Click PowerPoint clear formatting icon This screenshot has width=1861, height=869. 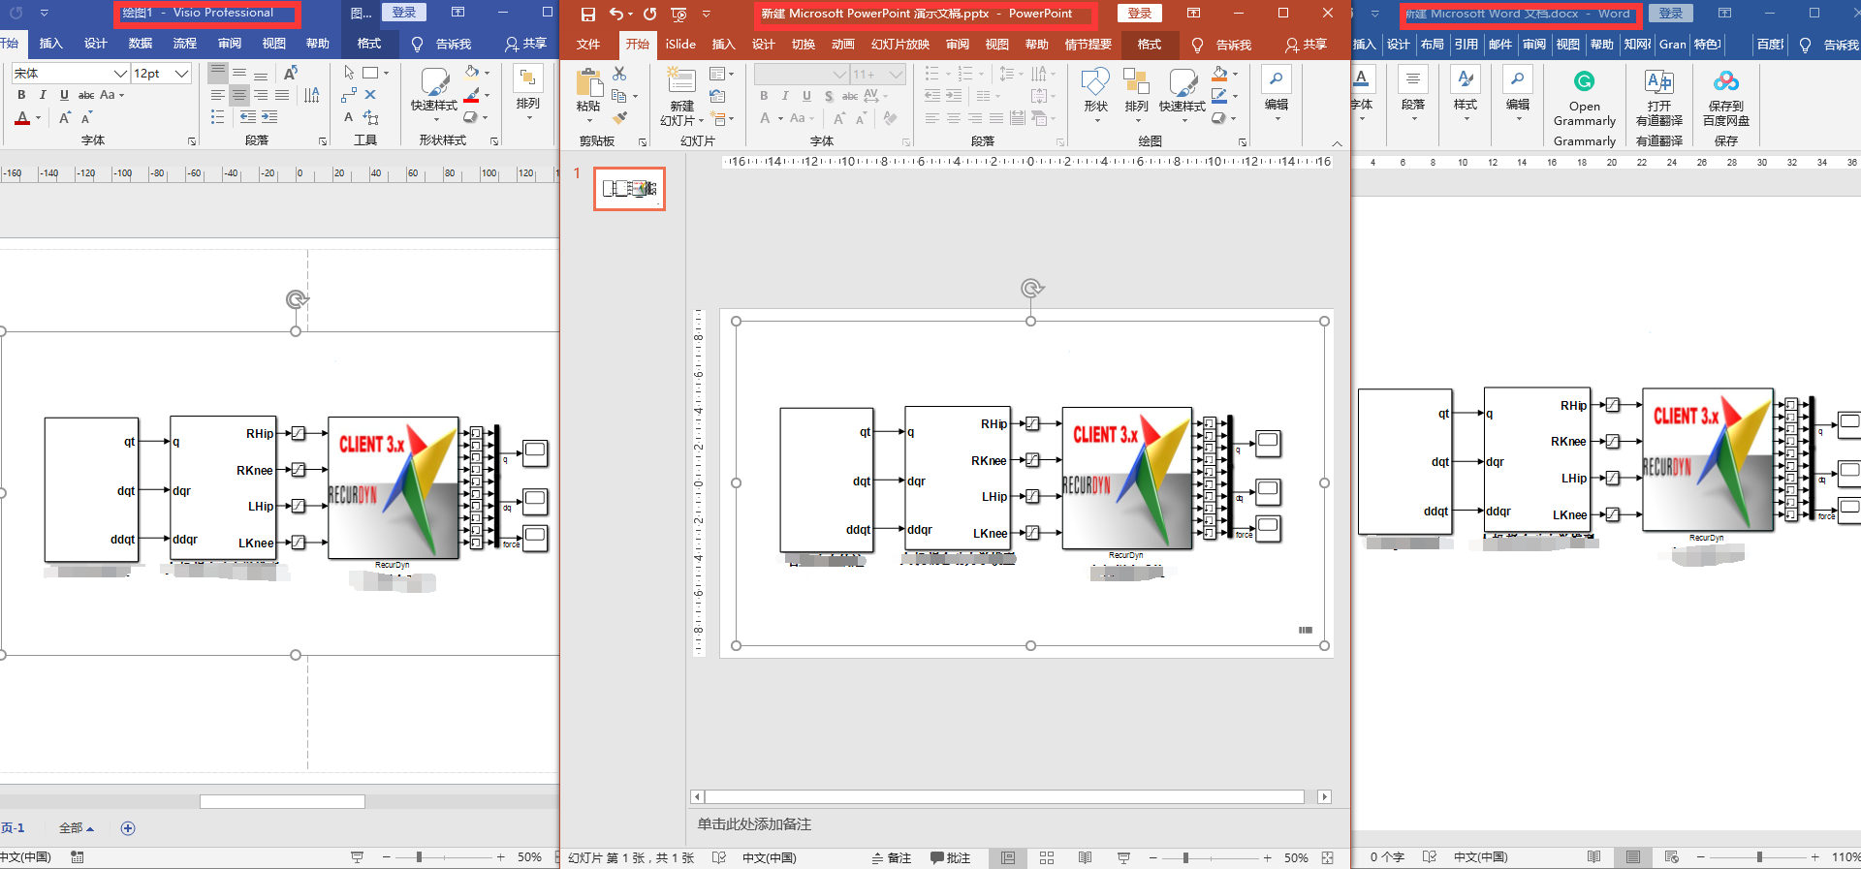tap(891, 118)
